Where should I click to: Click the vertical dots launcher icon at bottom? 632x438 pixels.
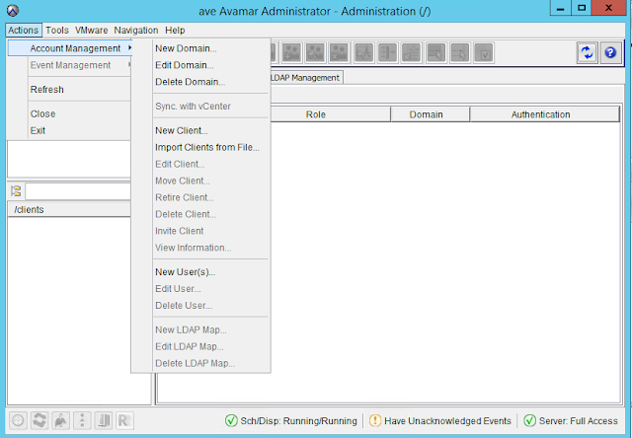coord(82,420)
